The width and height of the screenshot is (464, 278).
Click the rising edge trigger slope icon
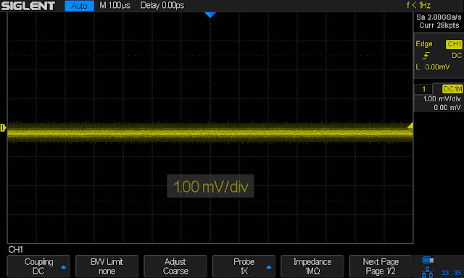click(x=426, y=56)
